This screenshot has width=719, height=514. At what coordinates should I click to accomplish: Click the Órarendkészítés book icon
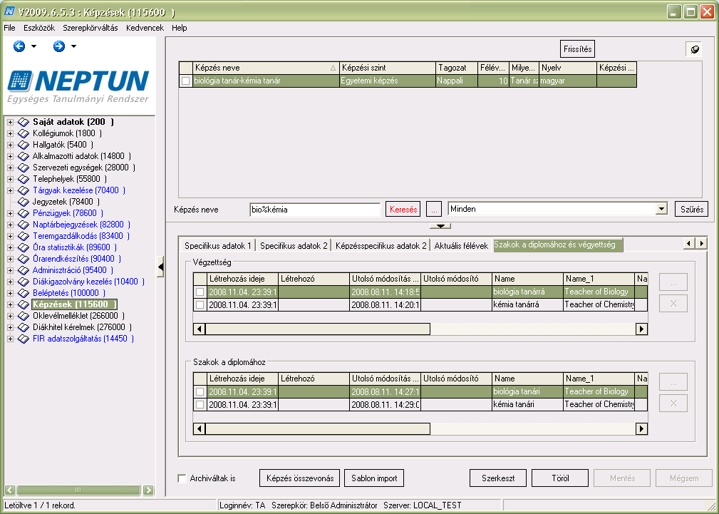(24, 259)
